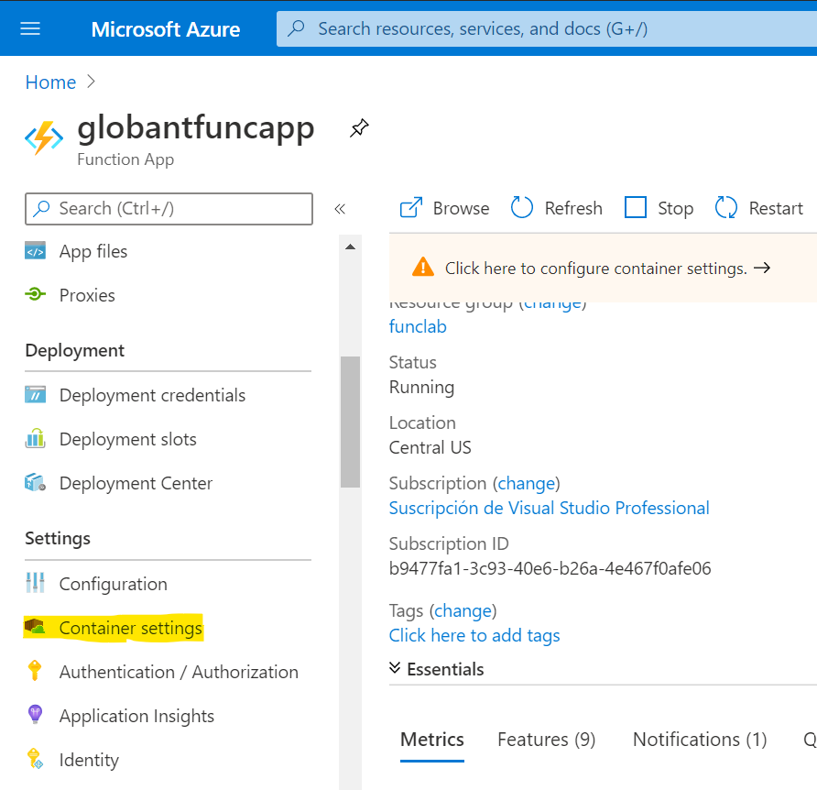Click the Refresh button label
Image resolution: width=817 pixels, height=790 pixels.
pos(573,208)
